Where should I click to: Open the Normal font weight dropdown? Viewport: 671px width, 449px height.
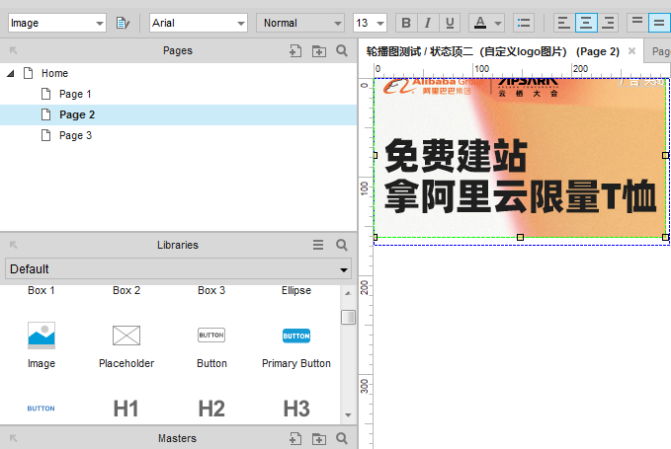click(x=300, y=23)
